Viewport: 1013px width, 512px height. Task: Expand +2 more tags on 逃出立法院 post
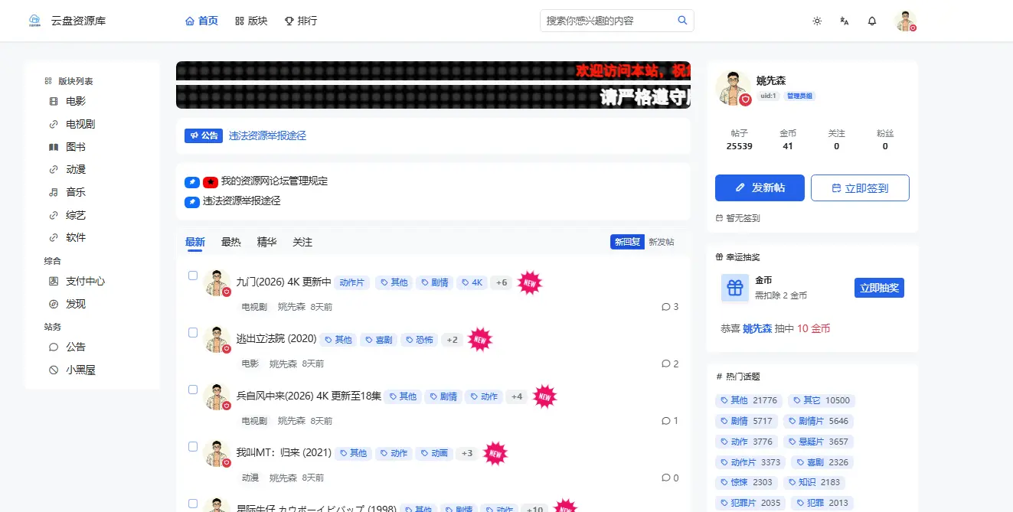(x=452, y=339)
